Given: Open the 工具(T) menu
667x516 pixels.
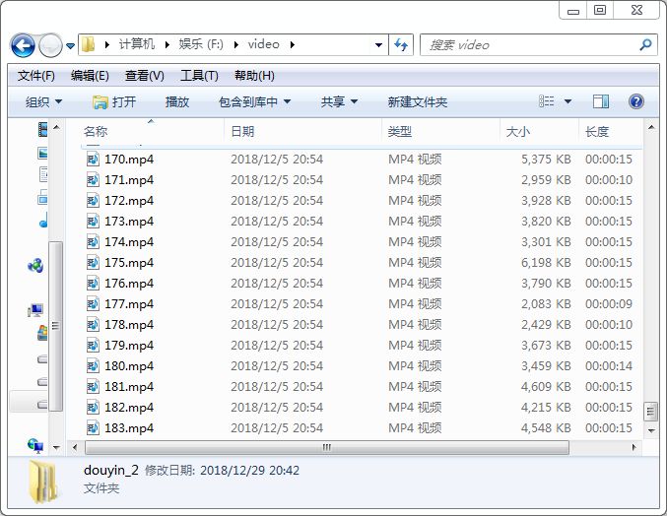Looking at the screenshot, I should pos(199,76).
